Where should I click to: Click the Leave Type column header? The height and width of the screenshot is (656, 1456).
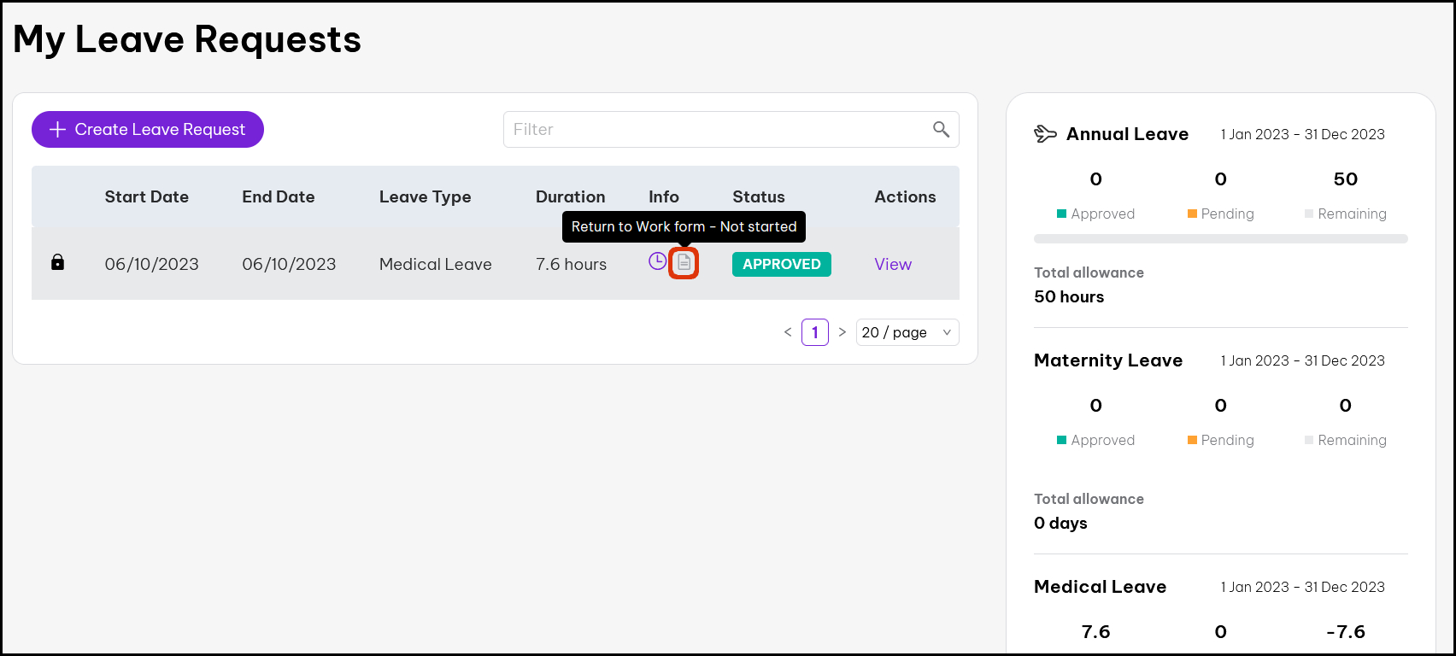tap(425, 196)
